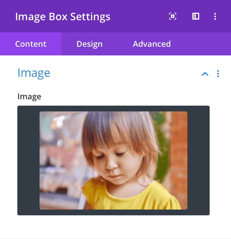Snap settings panel to sidebar
This screenshot has width=231, height=239.
(x=195, y=16)
